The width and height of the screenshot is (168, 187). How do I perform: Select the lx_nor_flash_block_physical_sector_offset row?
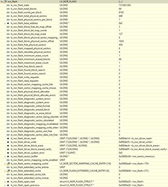click(84, 41)
